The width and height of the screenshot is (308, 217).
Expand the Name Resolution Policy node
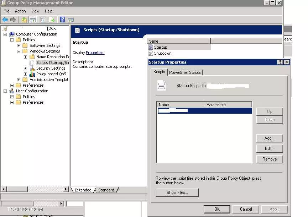(x=25, y=57)
